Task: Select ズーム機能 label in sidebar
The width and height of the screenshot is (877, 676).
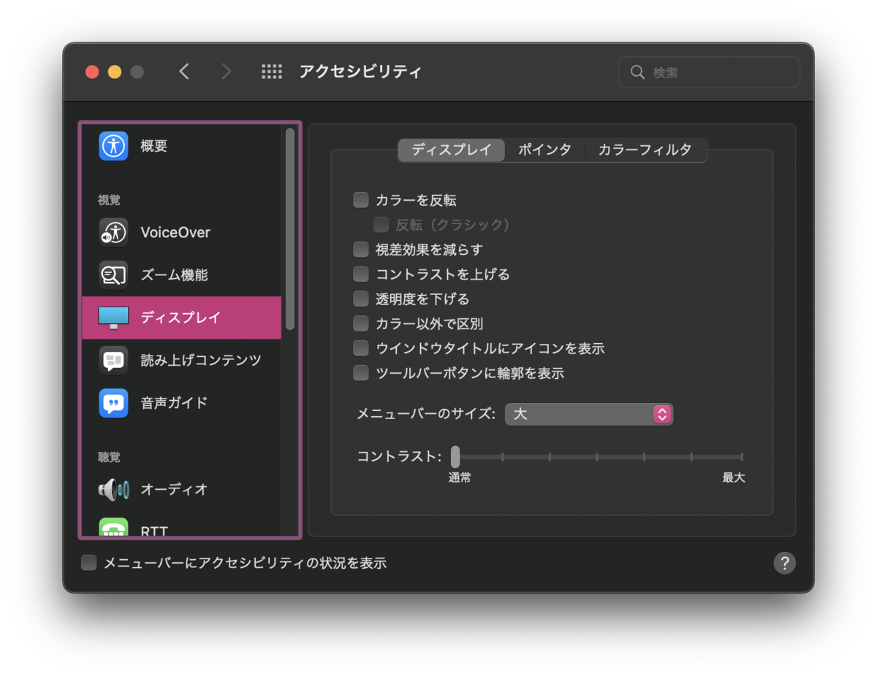Action: 175,275
